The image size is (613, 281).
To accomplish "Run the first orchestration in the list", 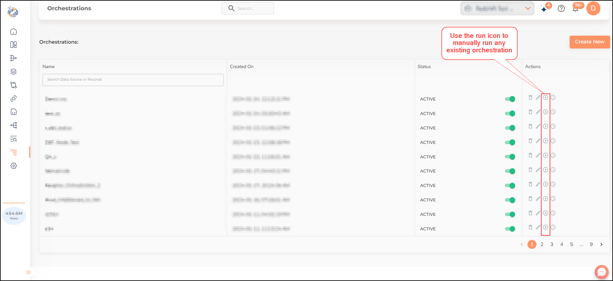I will click(545, 97).
